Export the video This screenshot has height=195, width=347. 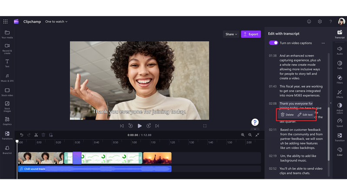pos(251,34)
